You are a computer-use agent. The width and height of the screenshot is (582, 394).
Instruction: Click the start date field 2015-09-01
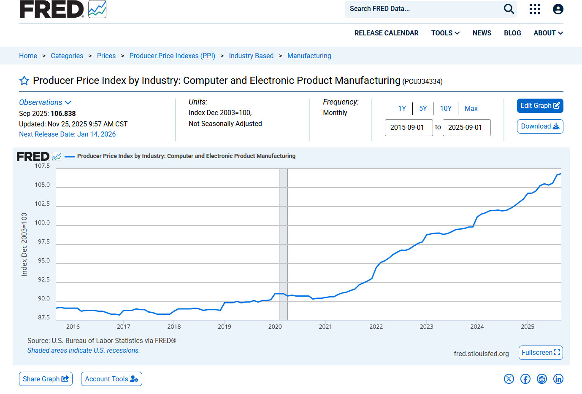tap(409, 128)
